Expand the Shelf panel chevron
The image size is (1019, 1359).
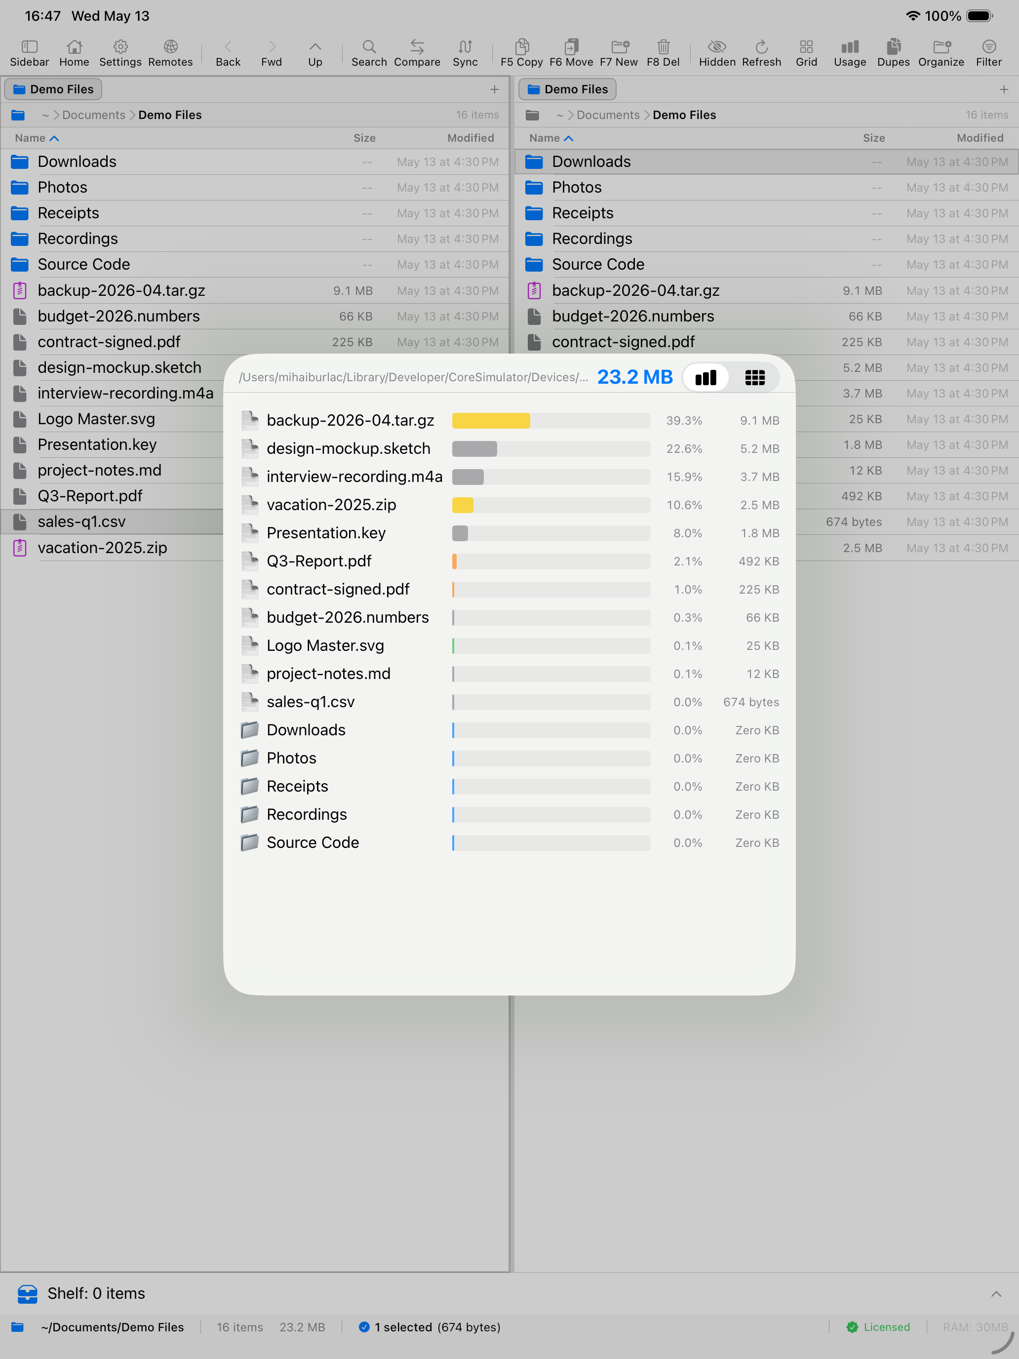(x=996, y=1294)
